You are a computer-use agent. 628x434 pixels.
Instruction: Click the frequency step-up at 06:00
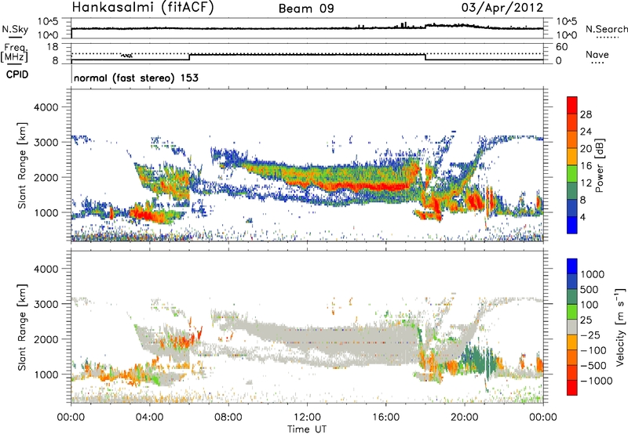[189, 57]
